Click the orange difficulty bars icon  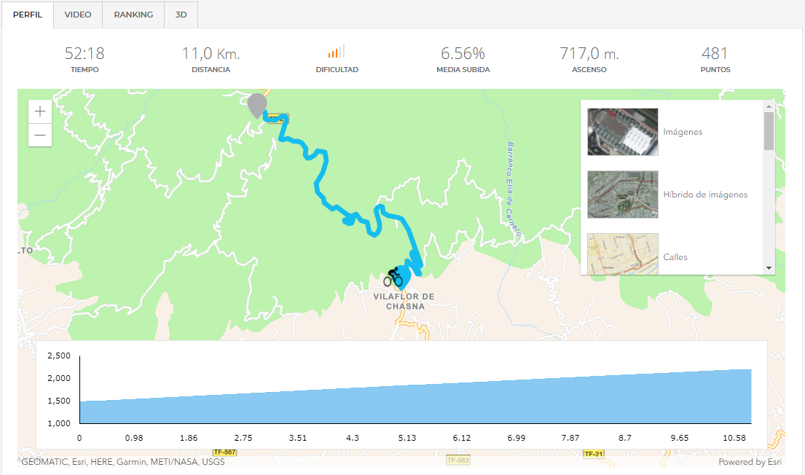337,51
